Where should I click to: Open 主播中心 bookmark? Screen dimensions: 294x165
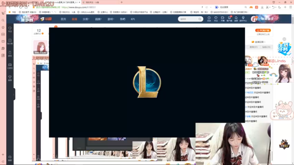click(x=103, y=12)
